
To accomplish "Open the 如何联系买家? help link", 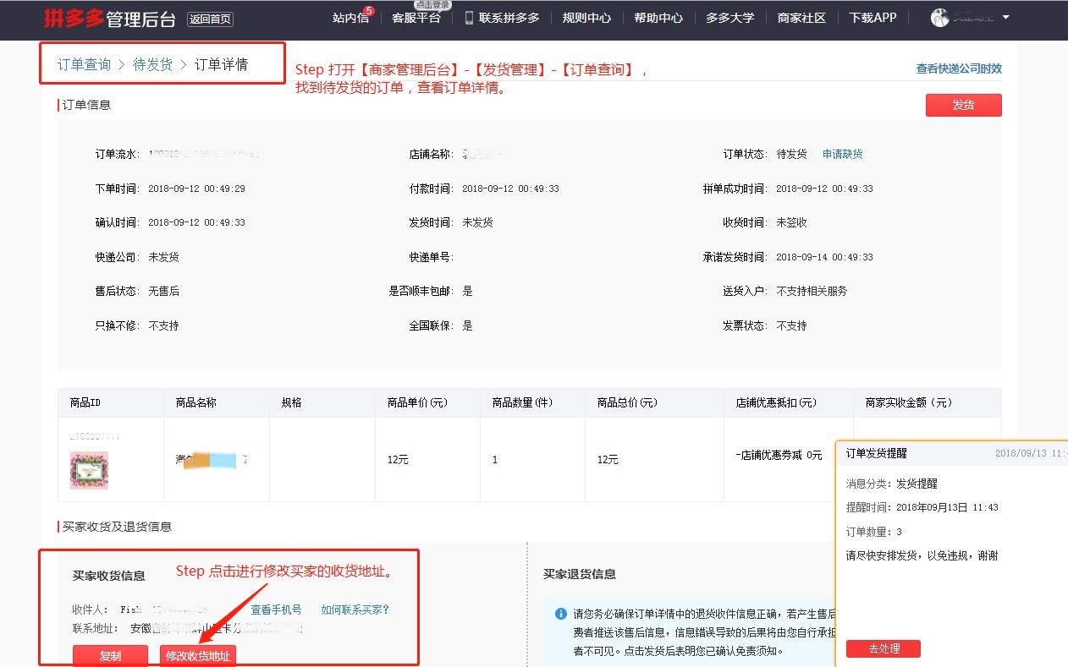I will point(355,610).
